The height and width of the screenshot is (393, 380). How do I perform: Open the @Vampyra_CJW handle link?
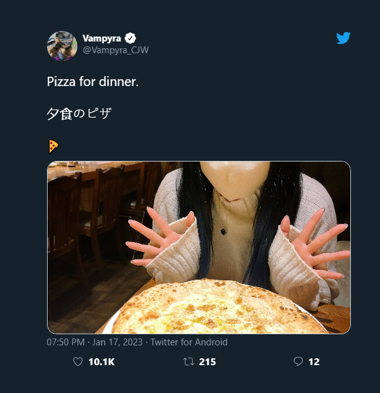point(116,50)
